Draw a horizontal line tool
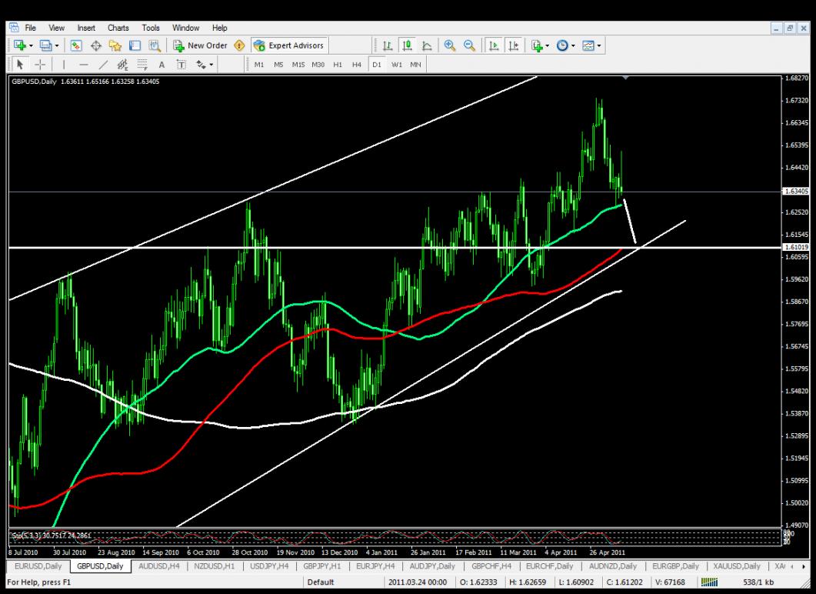This screenshot has width=816, height=594. (x=83, y=65)
